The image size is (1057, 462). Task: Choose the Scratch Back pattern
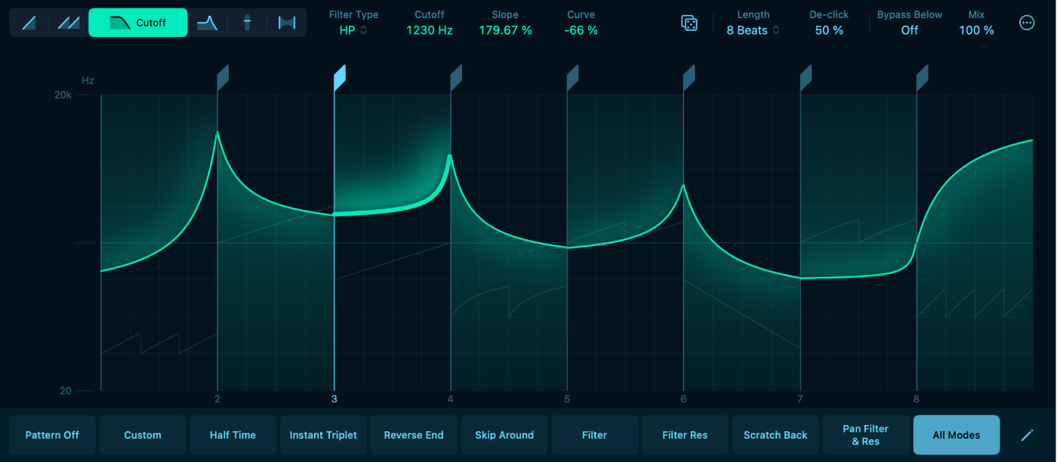775,435
